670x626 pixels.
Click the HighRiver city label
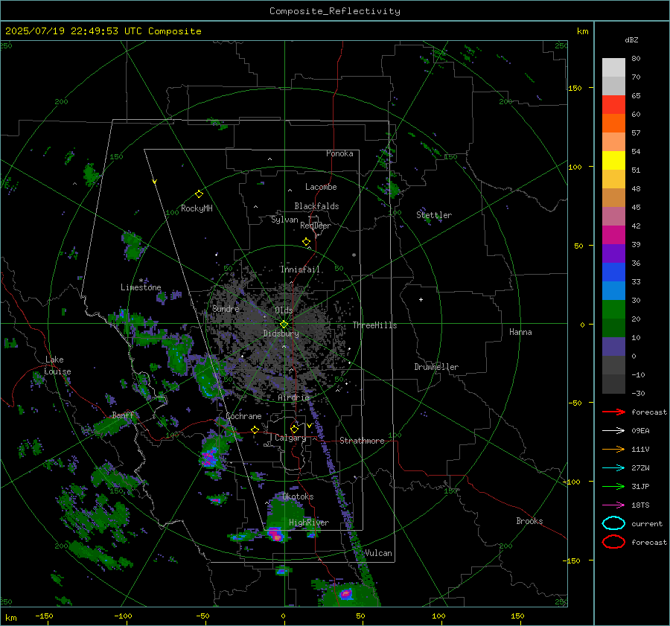309,523
